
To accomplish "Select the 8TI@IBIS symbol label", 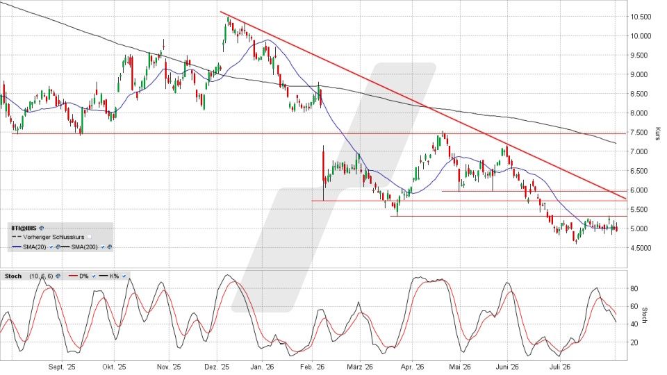I will tap(24, 228).
